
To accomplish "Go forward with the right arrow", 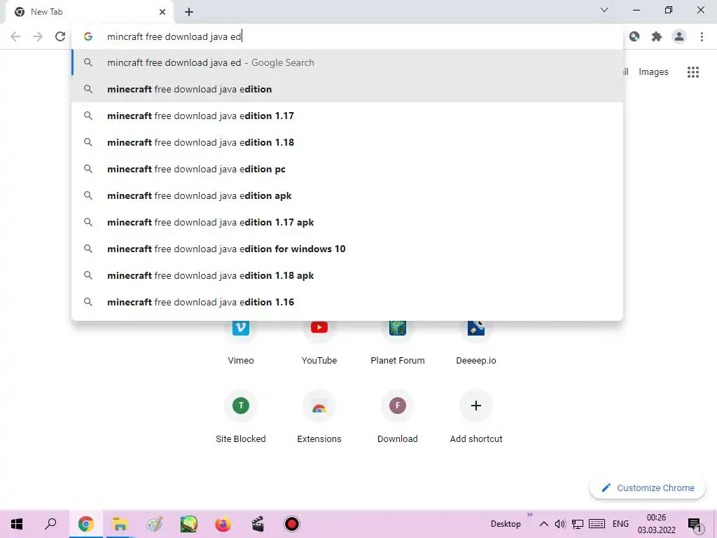I will 38,36.
